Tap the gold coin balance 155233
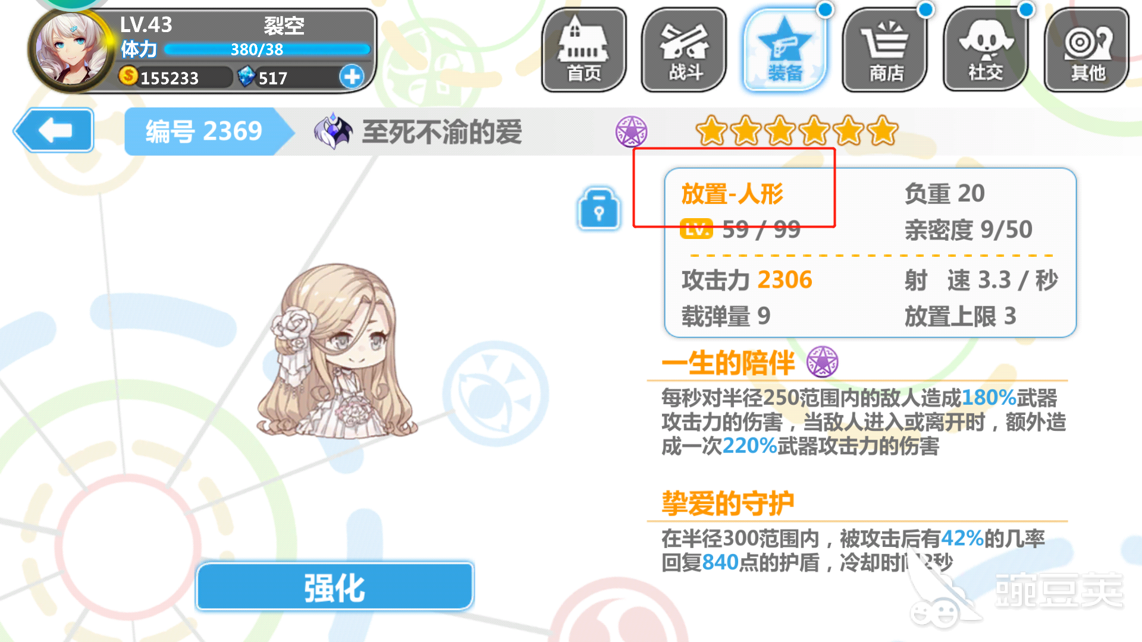This screenshot has height=642, width=1142. point(170,77)
